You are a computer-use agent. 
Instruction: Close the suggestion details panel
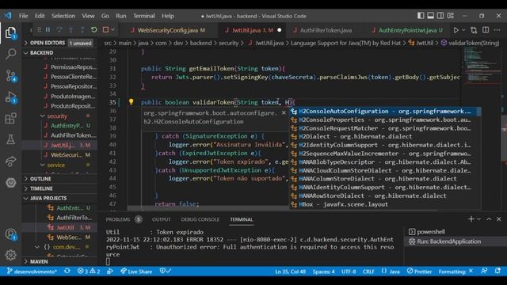click(284, 112)
